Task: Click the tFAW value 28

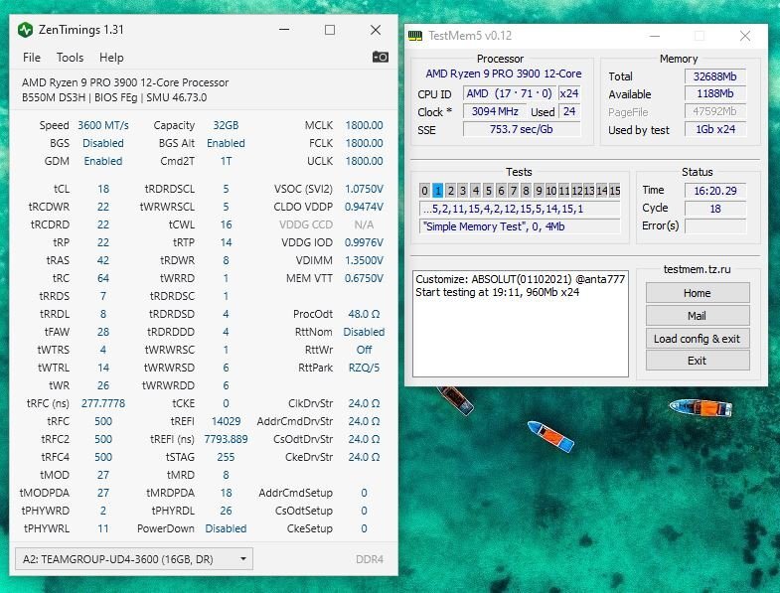Action: tap(103, 332)
